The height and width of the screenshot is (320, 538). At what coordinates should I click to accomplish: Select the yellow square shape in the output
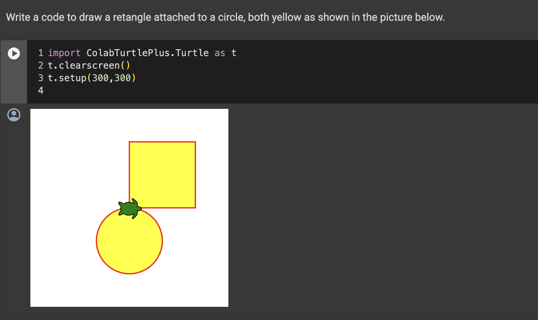[162, 172]
